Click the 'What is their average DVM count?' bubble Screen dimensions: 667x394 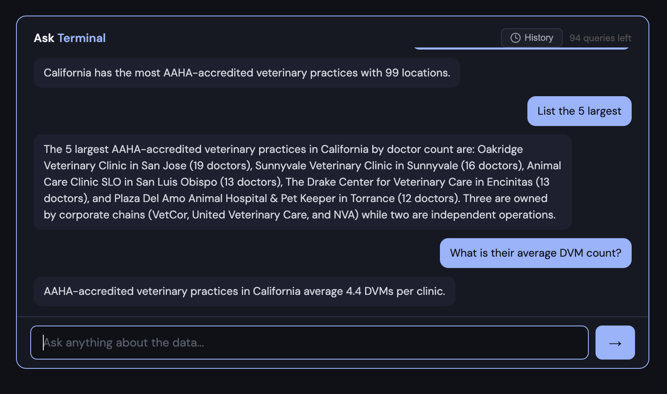(x=535, y=253)
